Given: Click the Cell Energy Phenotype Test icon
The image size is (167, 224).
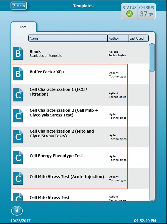Looking at the screenshot, I should click(18, 158).
